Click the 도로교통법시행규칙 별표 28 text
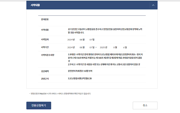180x113 pixels. [x=80, y=79]
